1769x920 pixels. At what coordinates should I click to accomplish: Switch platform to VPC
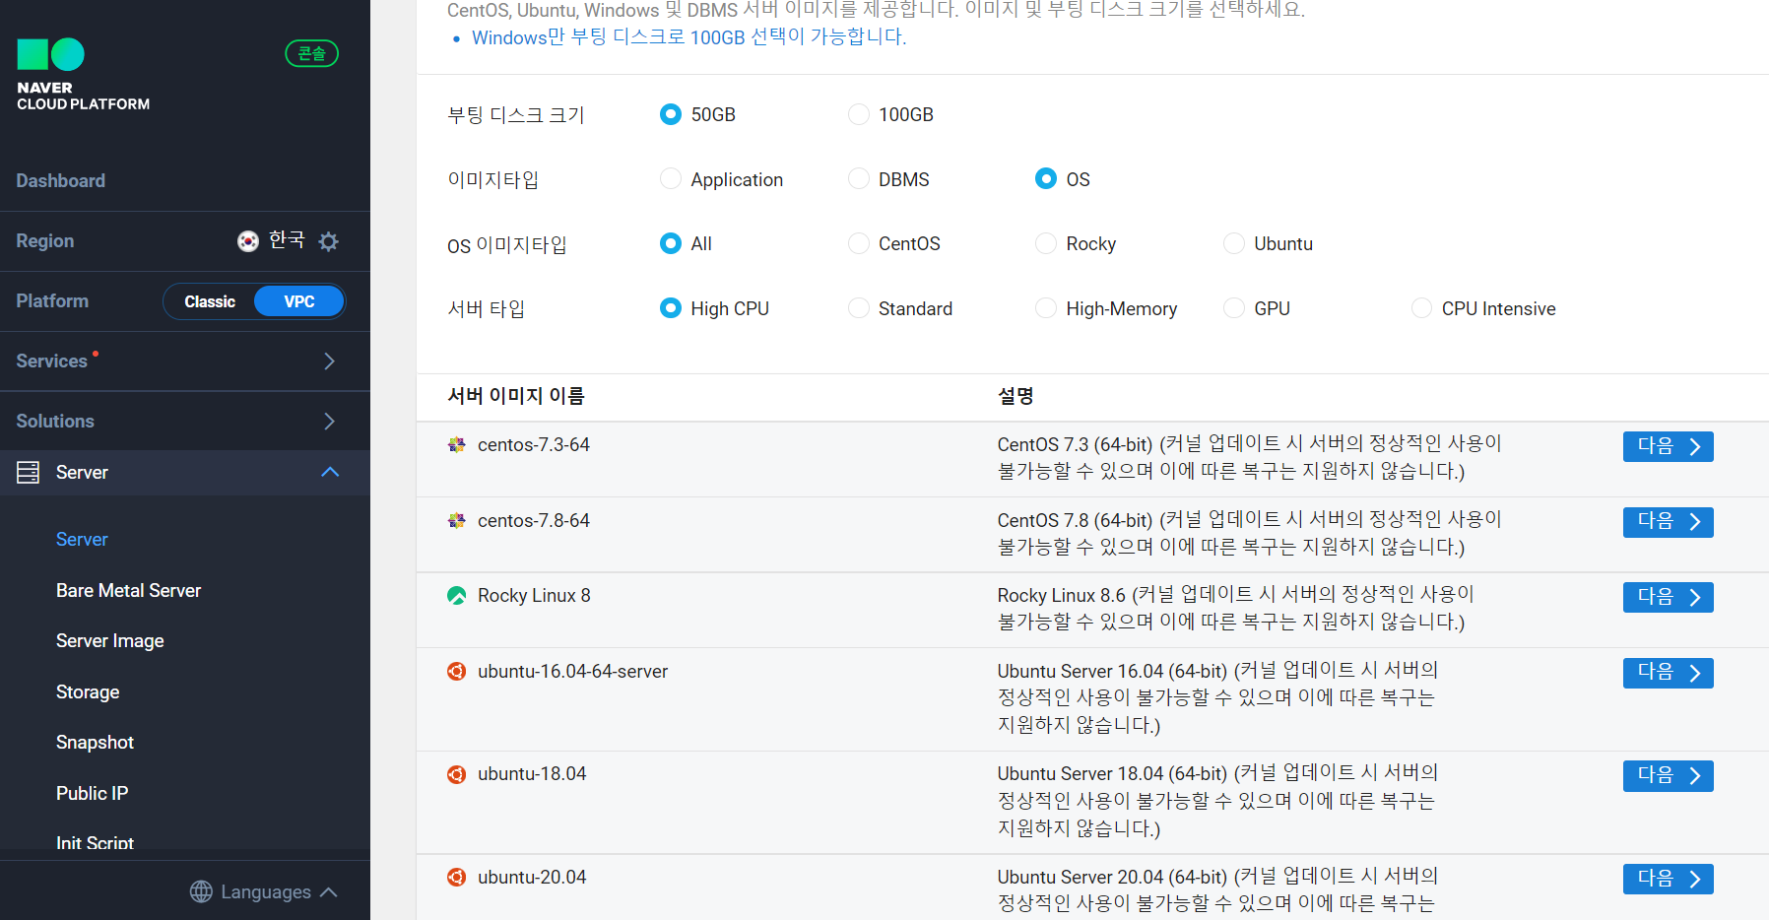[299, 301]
